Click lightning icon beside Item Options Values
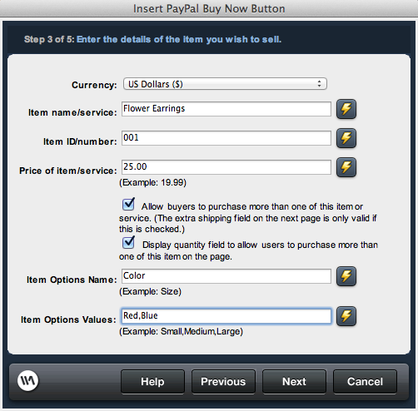 pyautogui.click(x=346, y=316)
